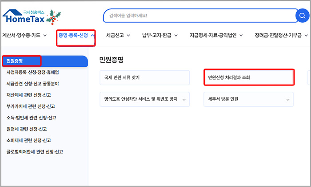Select 민원증명 in the sidebar
The image size is (311, 187).
click(x=45, y=61)
